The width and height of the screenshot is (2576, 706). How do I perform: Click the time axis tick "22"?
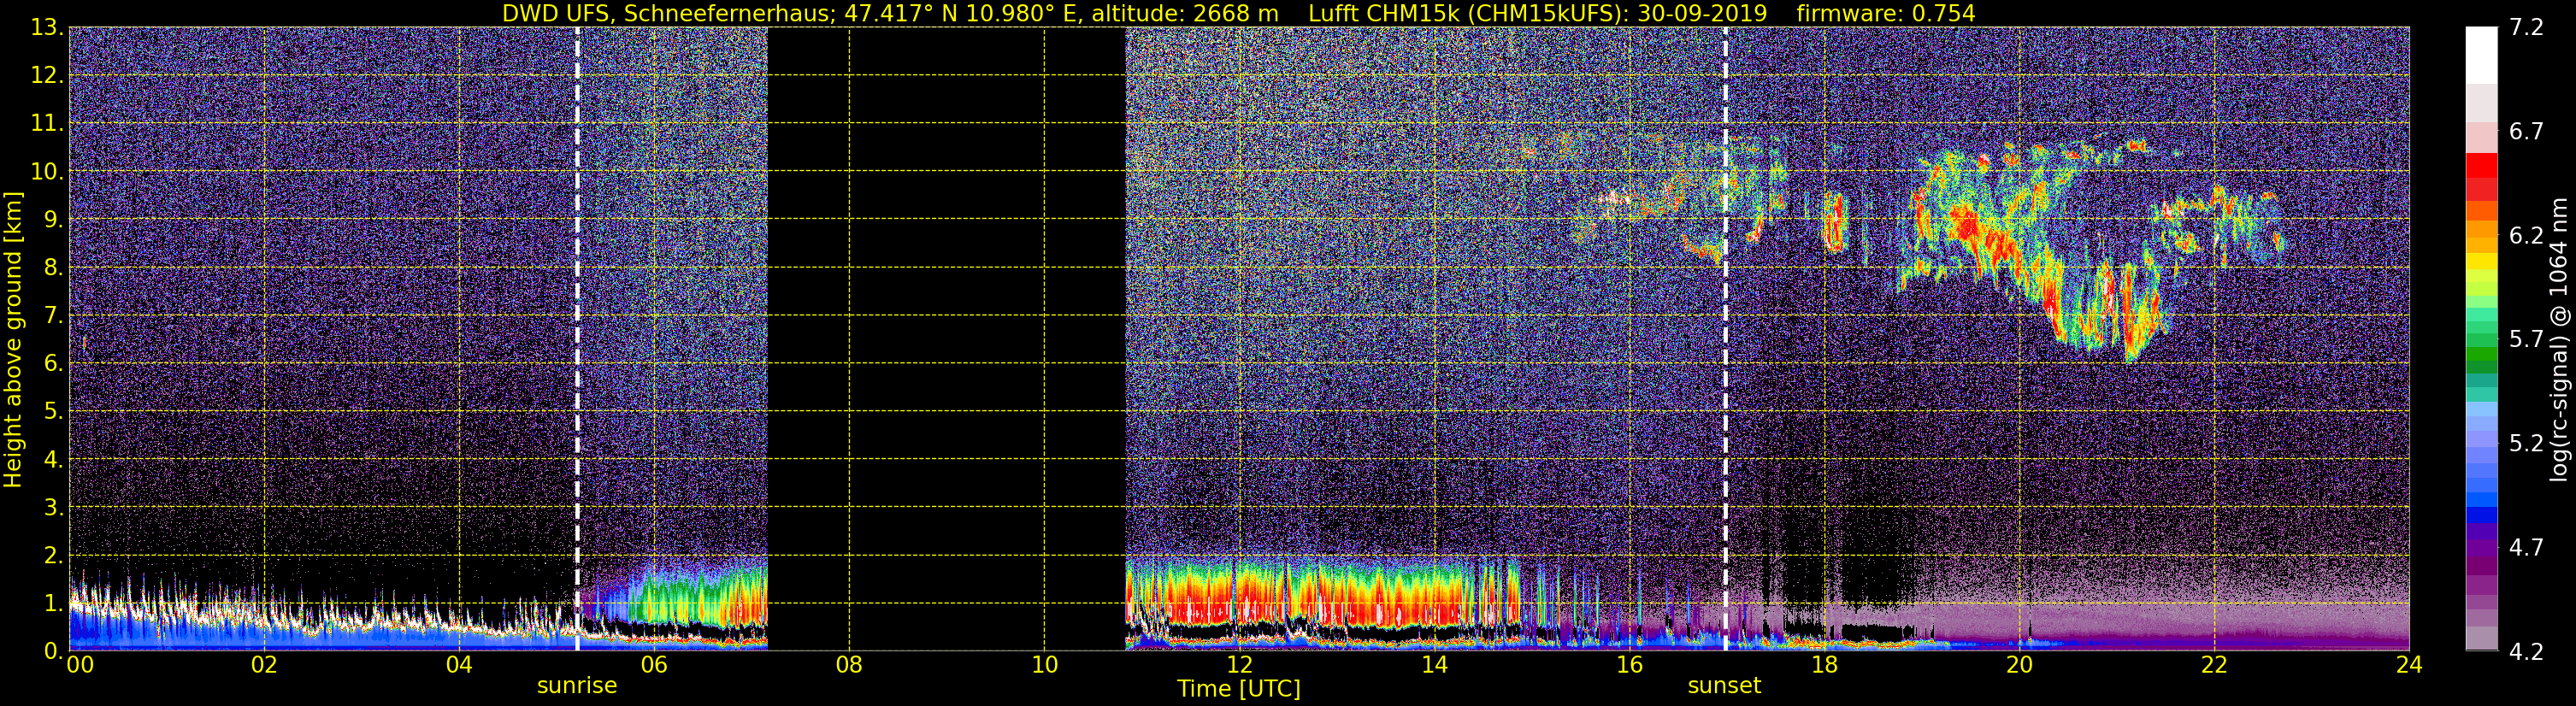click(x=2214, y=666)
